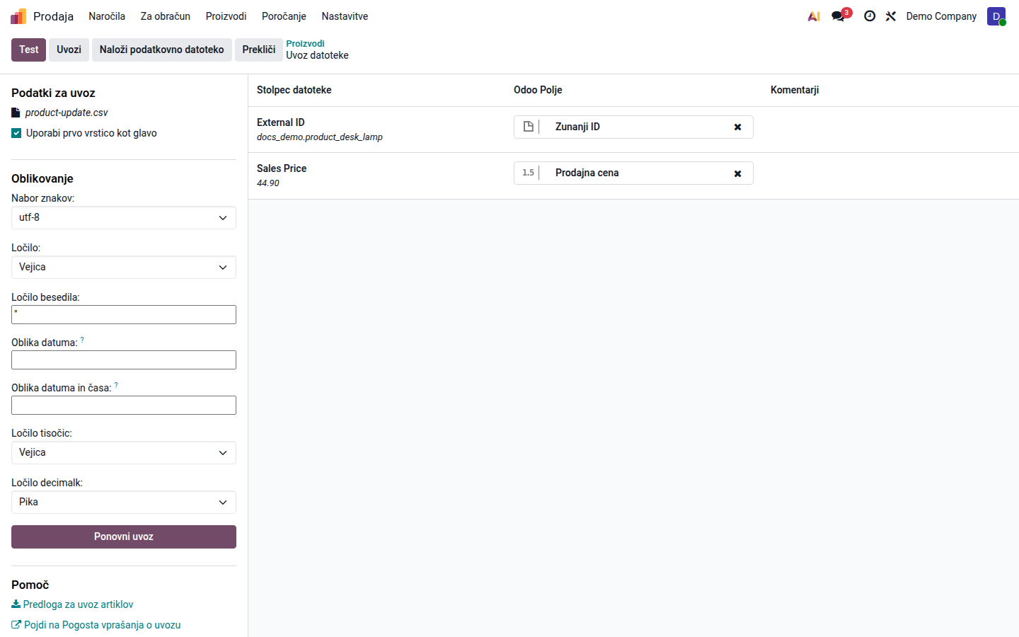Viewport: 1019px width, 637px height.
Task: Open the Prodajna cena field selector
Action: tap(633, 173)
